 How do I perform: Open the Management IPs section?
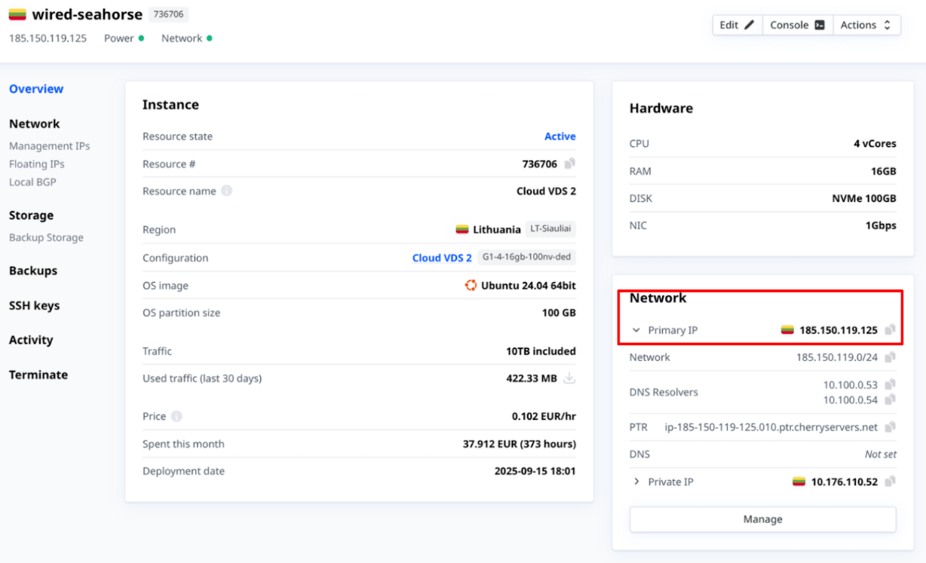[49, 146]
